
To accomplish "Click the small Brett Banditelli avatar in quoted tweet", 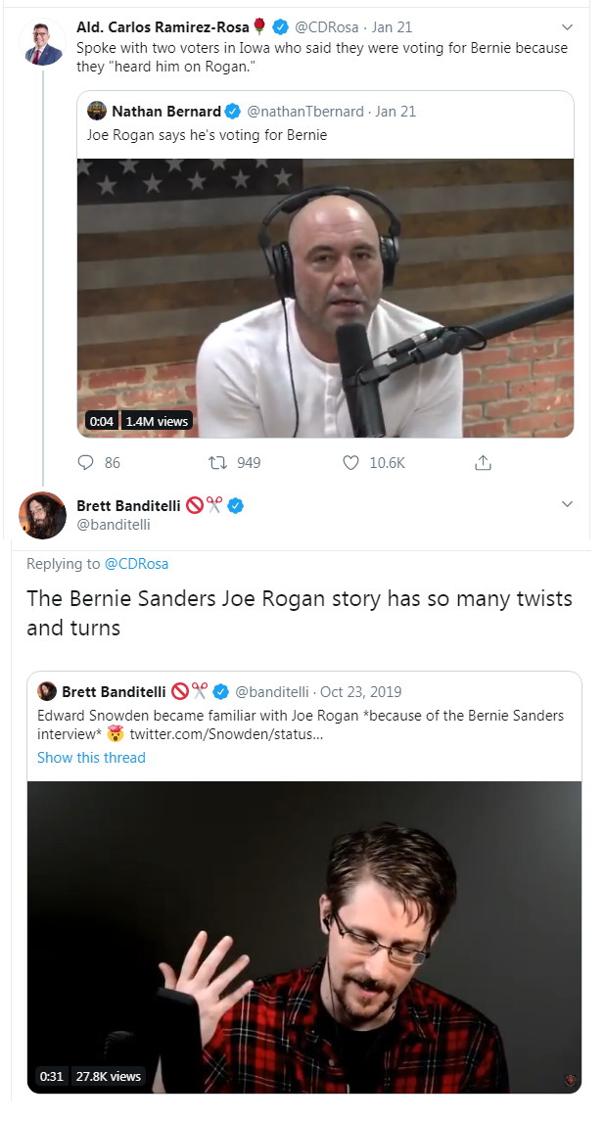I will coord(47,691).
